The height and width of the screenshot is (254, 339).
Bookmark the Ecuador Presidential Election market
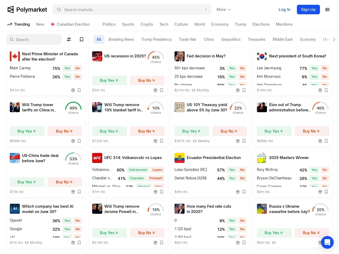coord(244,192)
